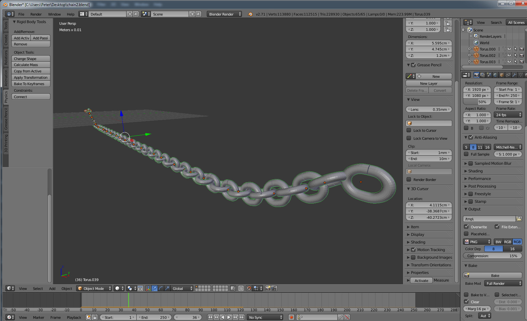
Task: Open the Object Mode dropdown
Action: (94, 288)
